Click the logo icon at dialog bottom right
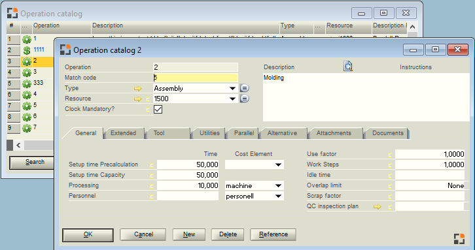This screenshot has width=475, height=250. click(459, 238)
